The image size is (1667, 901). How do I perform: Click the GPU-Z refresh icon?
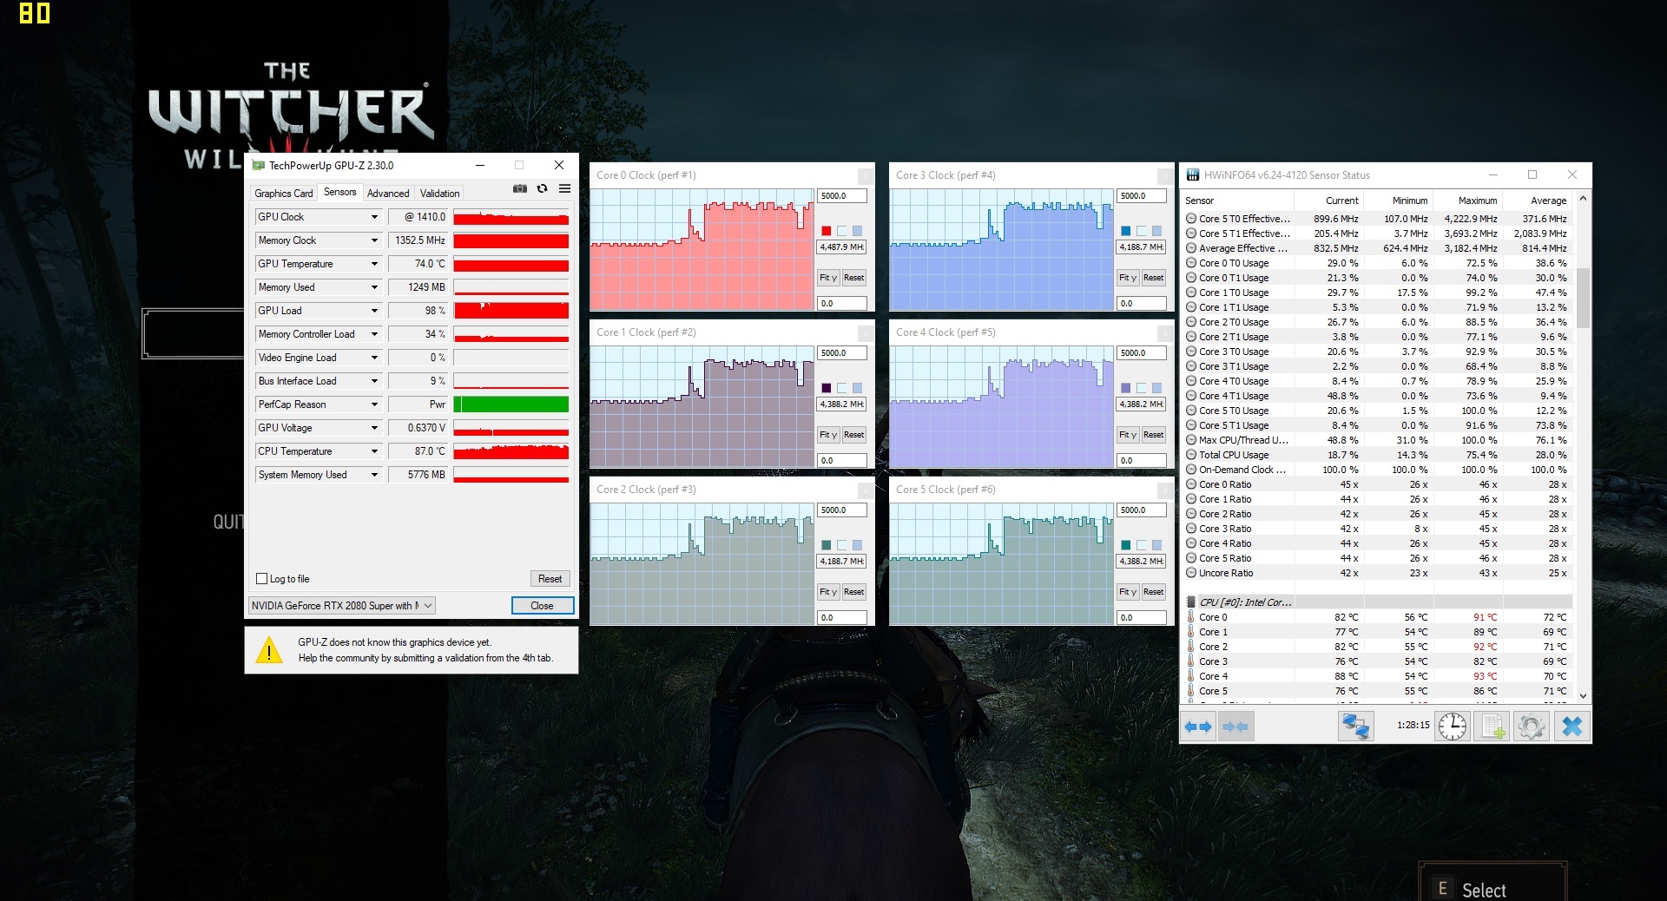point(542,188)
